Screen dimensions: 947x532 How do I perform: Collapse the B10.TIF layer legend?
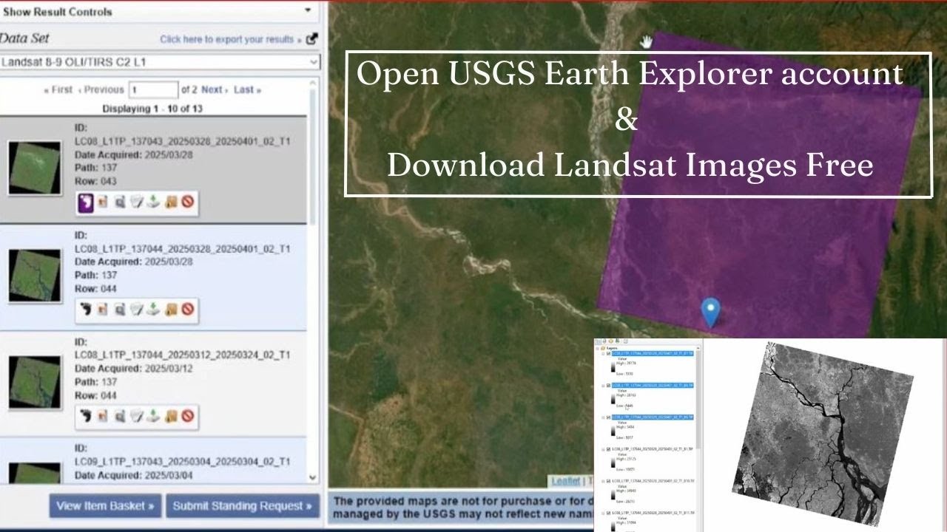pos(603,481)
